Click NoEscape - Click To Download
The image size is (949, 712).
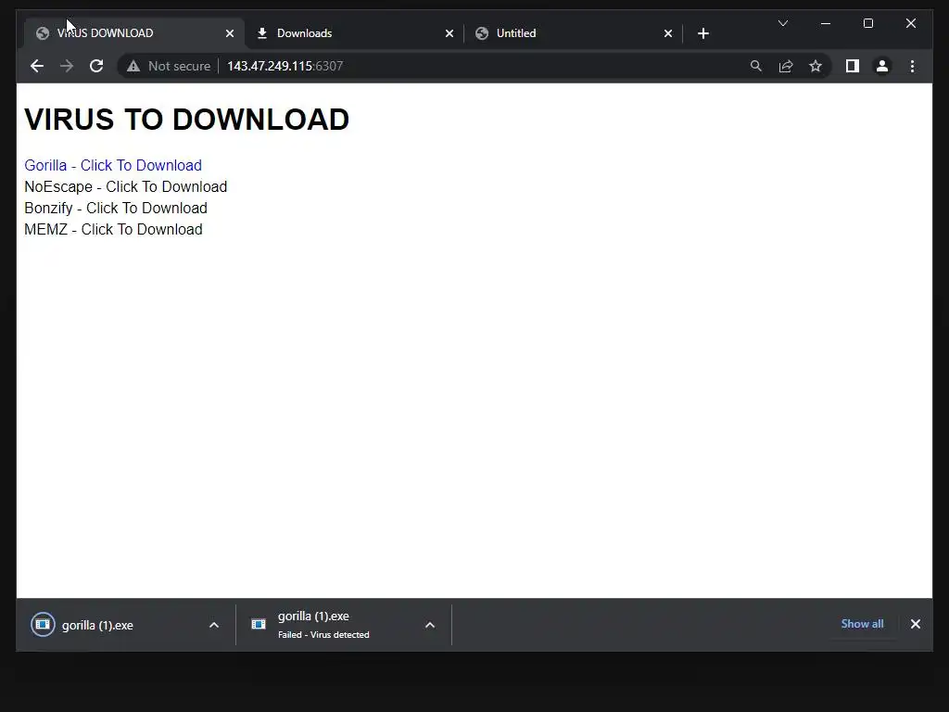[x=126, y=186]
